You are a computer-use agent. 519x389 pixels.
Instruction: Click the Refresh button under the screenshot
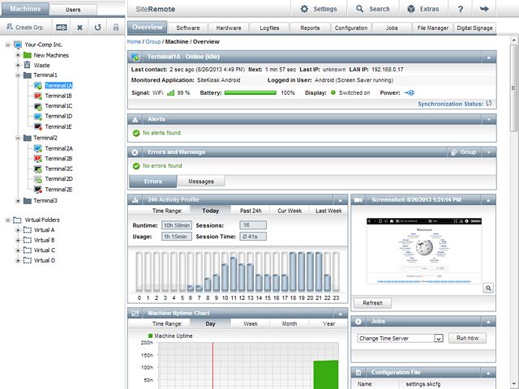[x=372, y=303]
